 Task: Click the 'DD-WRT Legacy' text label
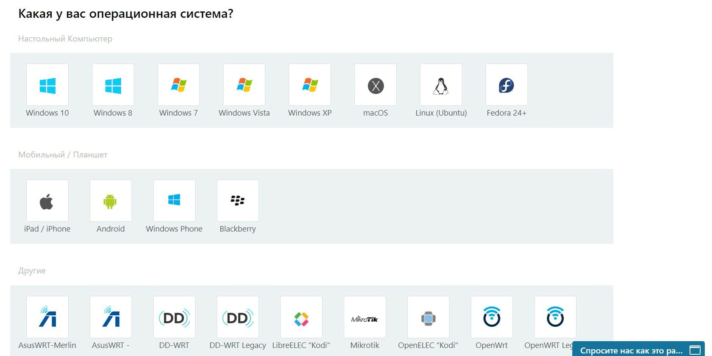tap(238, 345)
